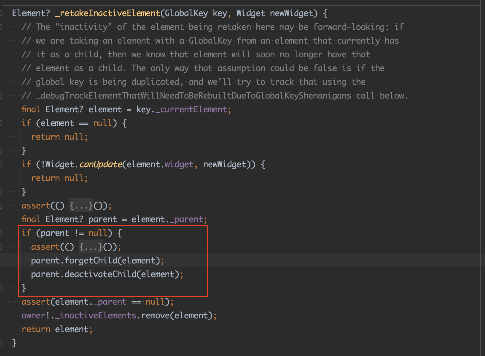485x356 pixels.
Task: Click deactivateChild in the parent.deactivateChild call
Action: coord(100,274)
